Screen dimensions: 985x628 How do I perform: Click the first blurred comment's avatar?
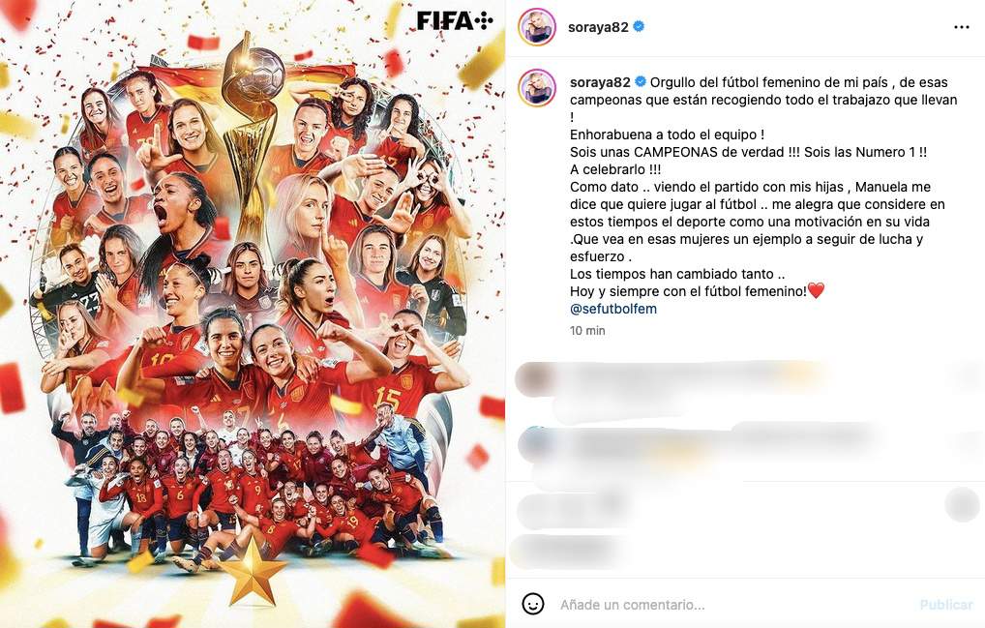click(534, 378)
